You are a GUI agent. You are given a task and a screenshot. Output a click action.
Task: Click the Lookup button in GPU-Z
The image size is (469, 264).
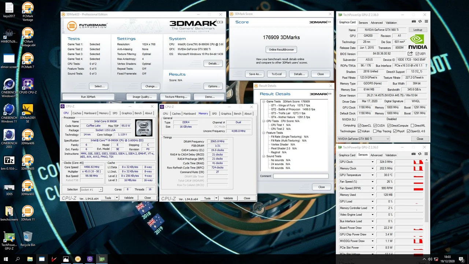coord(418,30)
